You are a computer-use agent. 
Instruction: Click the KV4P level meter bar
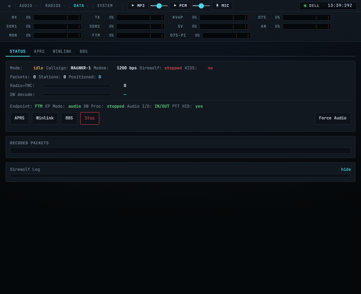tap(224, 18)
